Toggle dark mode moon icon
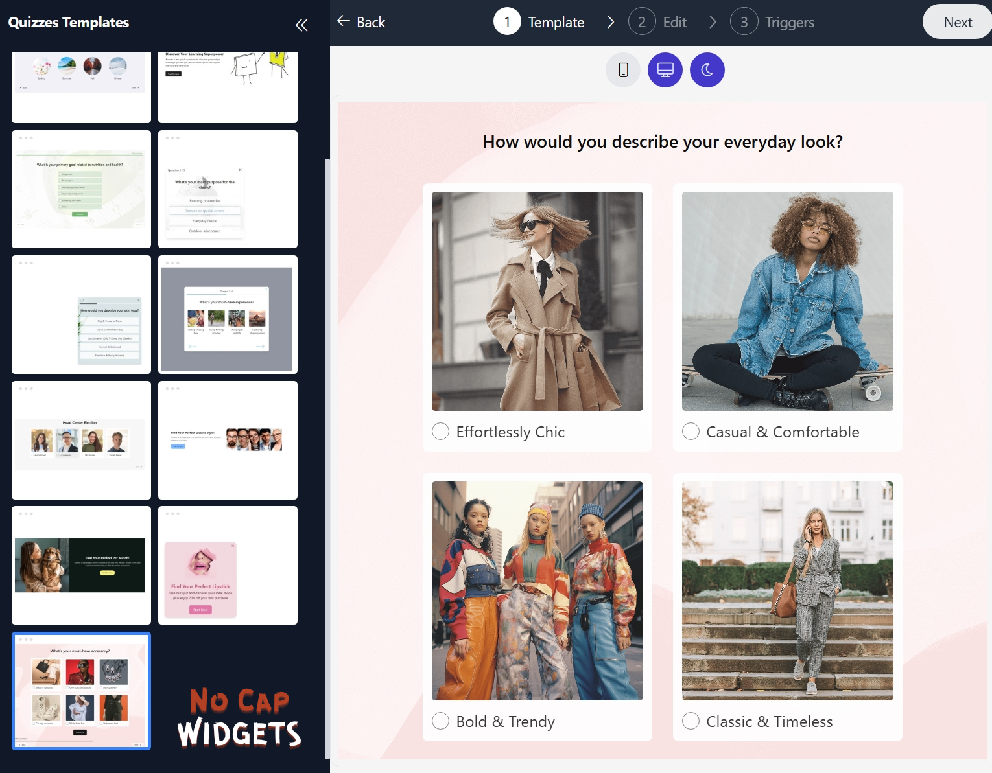Image resolution: width=992 pixels, height=773 pixels. (707, 70)
